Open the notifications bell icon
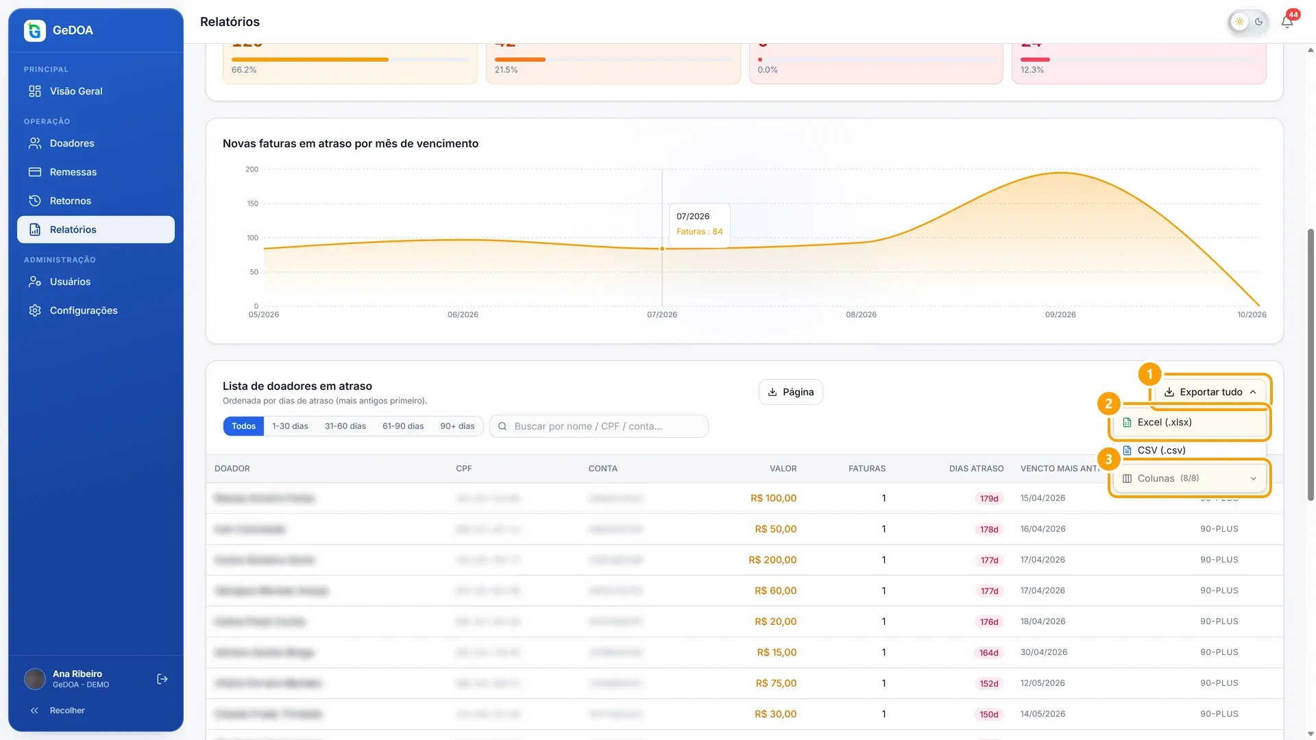1316x740 pixels. [1287, 22]
